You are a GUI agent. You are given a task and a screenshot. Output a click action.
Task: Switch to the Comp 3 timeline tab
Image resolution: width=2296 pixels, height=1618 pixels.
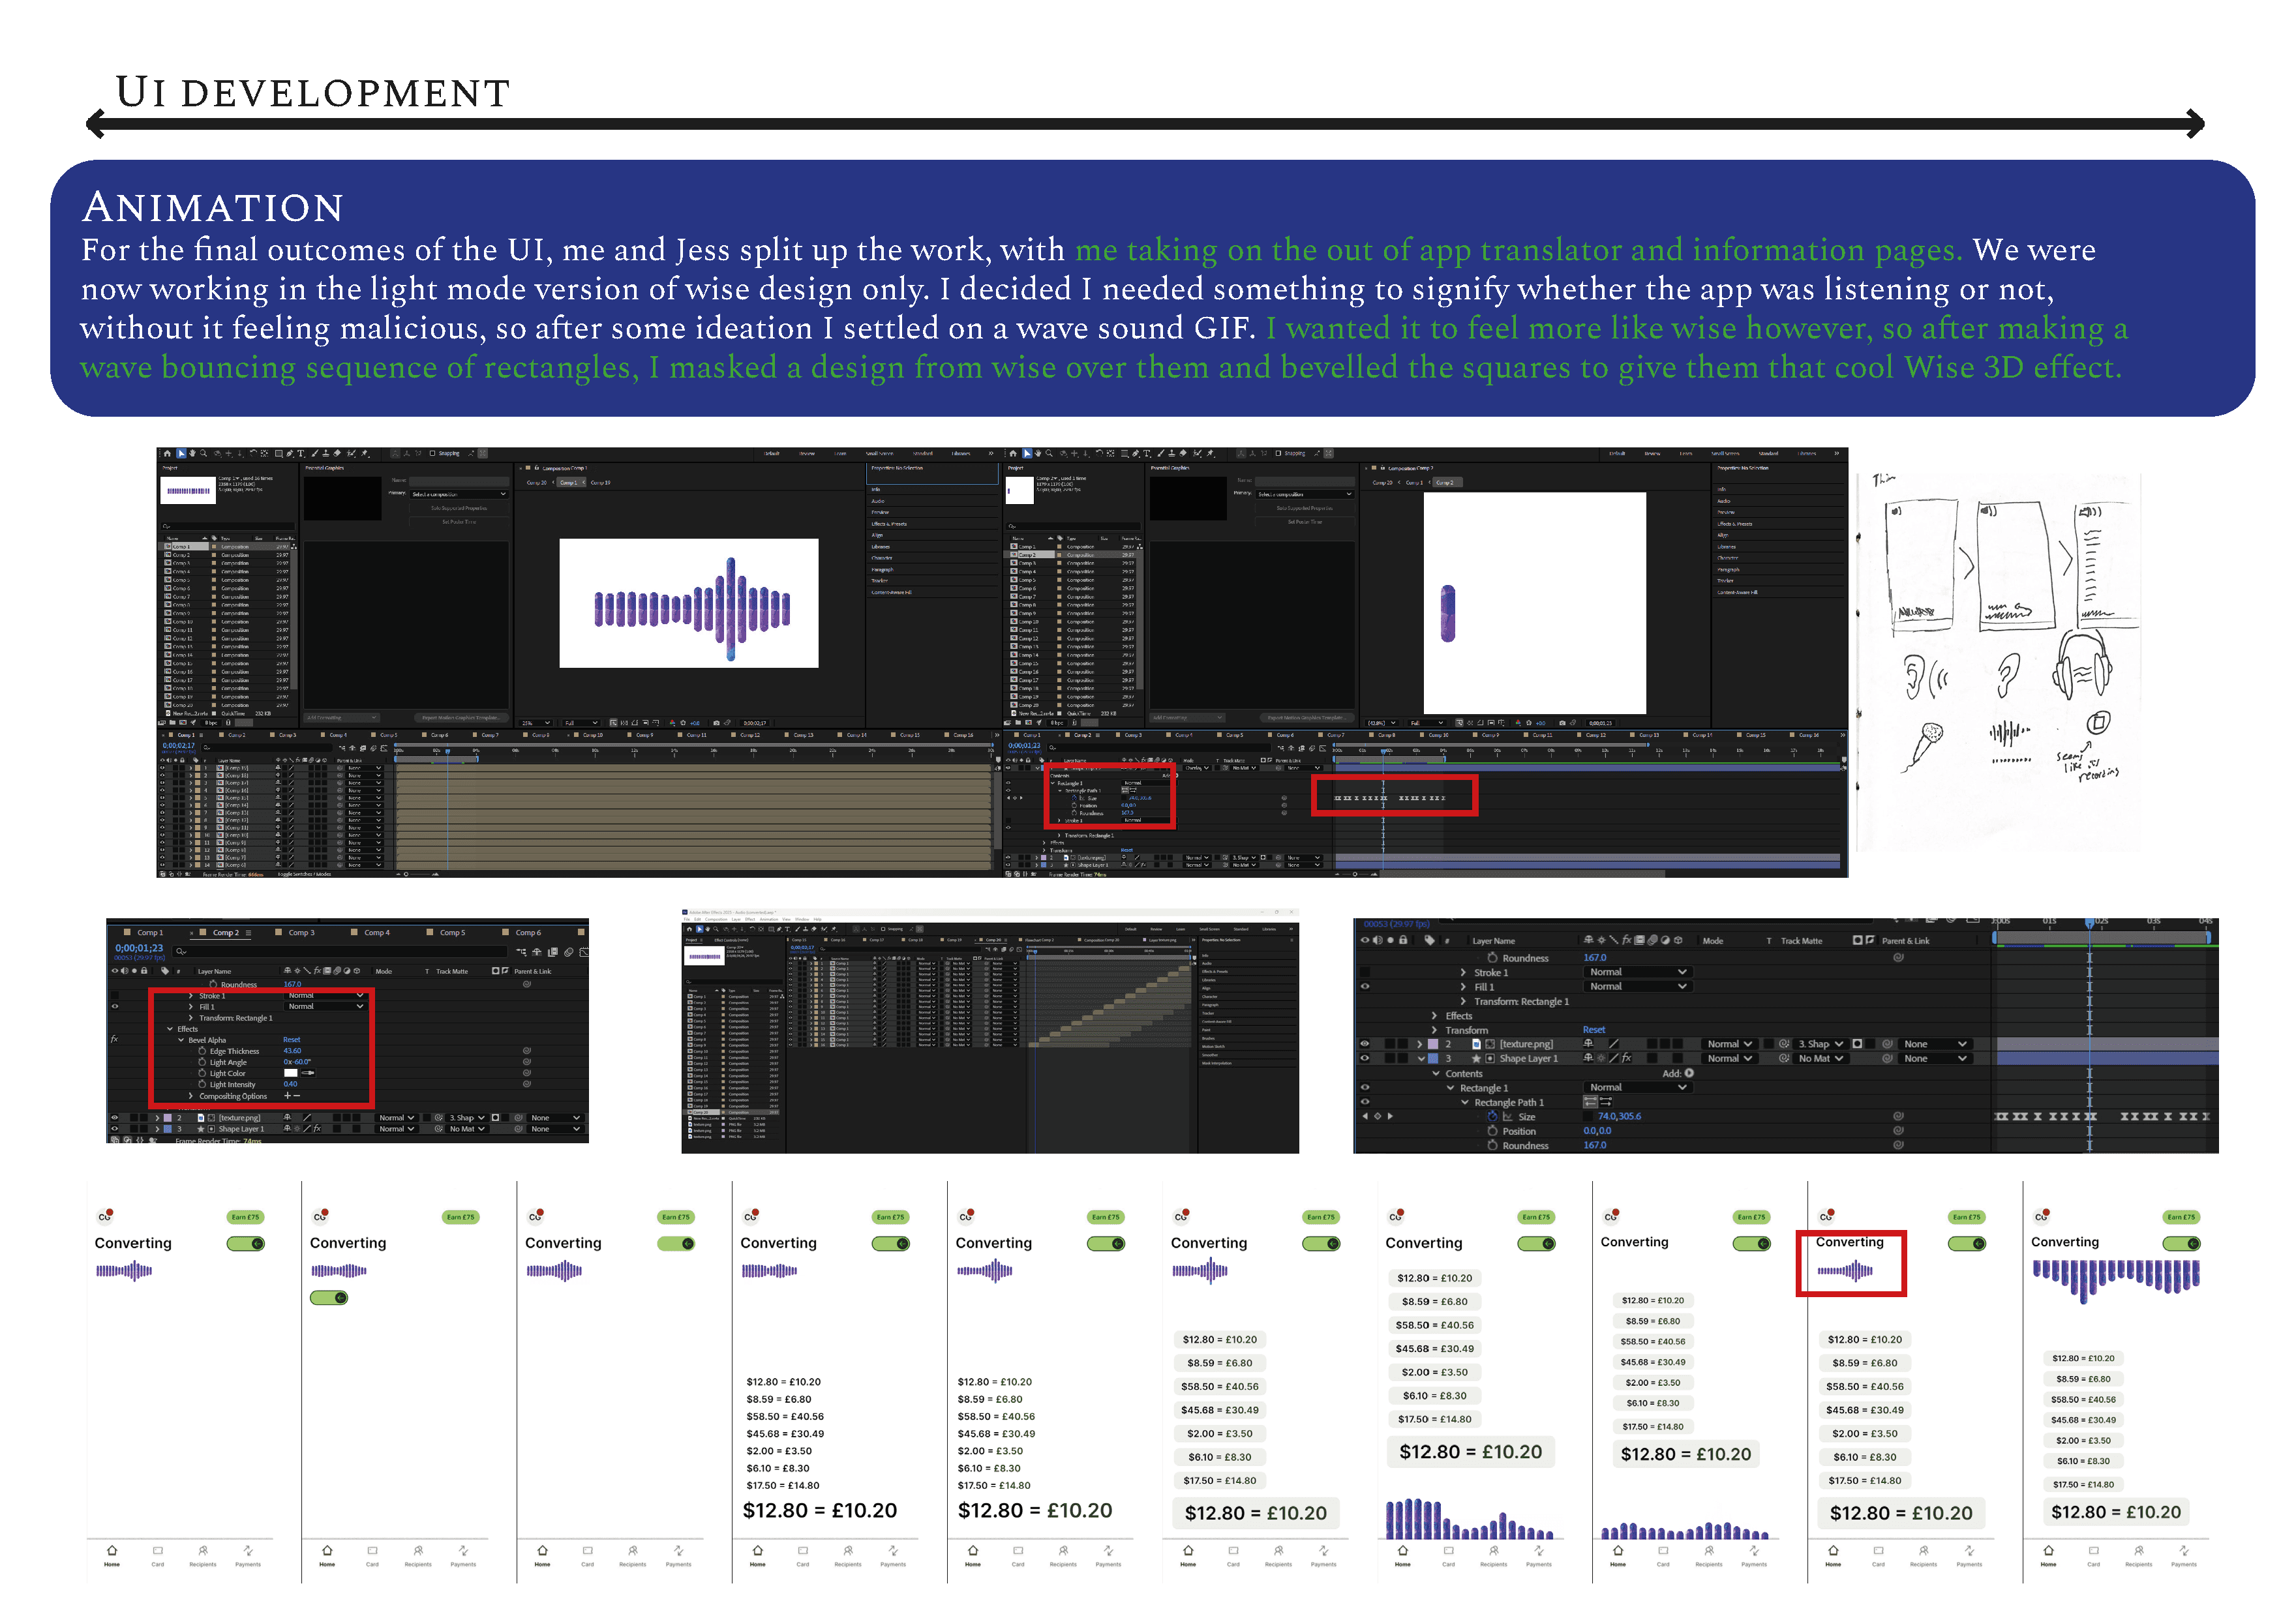coord(301,933)
